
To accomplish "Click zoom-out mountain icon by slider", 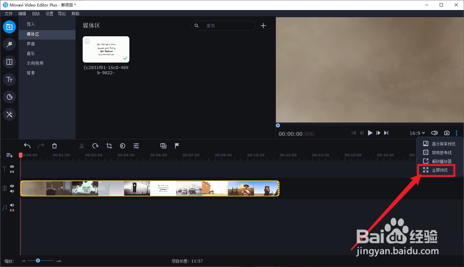I will point(24,261).
